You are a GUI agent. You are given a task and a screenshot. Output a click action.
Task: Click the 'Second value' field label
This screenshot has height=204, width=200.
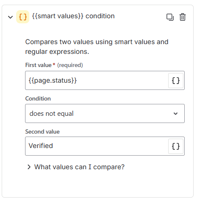(42, 131)
